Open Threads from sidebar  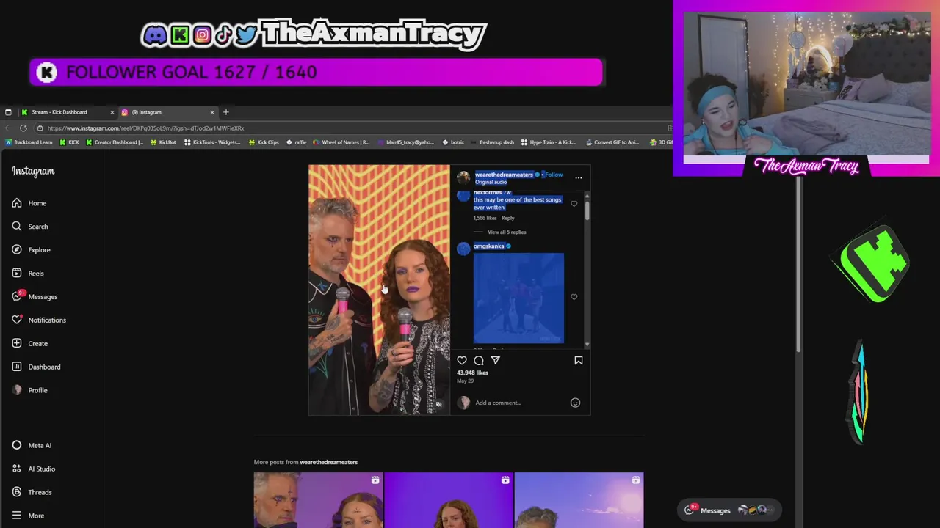click(32, 492)
